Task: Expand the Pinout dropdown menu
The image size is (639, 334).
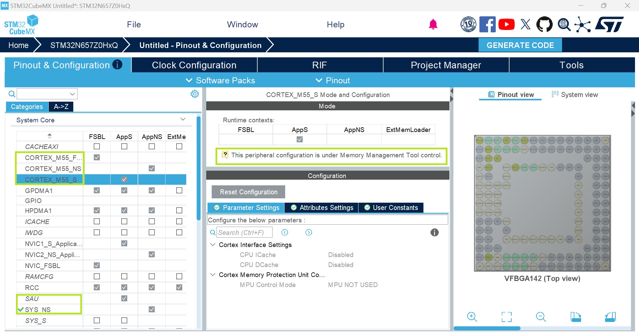Action: point(333,80)
